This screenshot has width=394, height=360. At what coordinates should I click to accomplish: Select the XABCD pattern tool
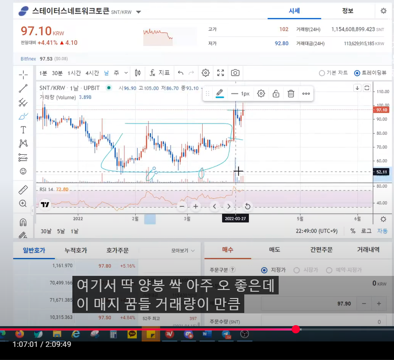click(23, 143)
